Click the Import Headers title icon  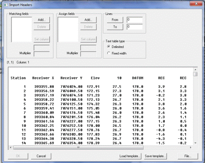click(x=6, y=5)
